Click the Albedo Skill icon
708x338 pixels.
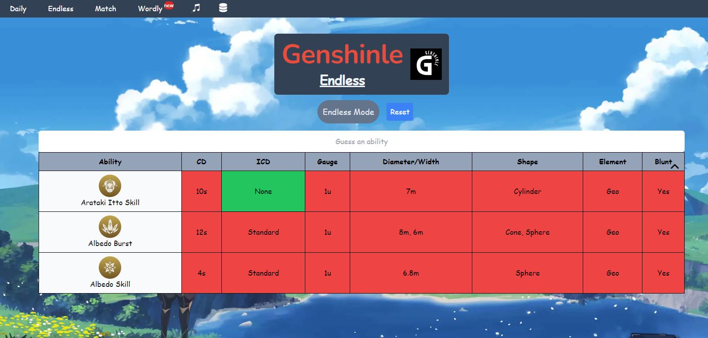click(110, 268)
